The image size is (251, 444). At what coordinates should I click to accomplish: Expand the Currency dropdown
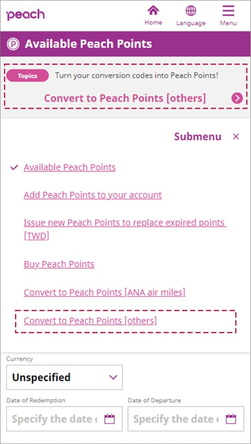coord(64,377)
